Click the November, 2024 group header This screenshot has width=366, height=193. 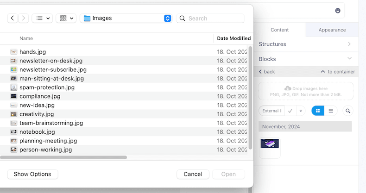click(x=305, y=126)
